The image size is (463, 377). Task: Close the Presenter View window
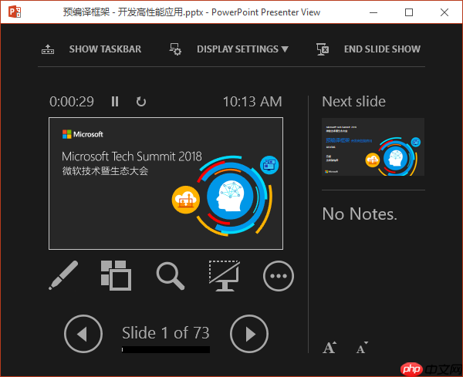point(444,12)
